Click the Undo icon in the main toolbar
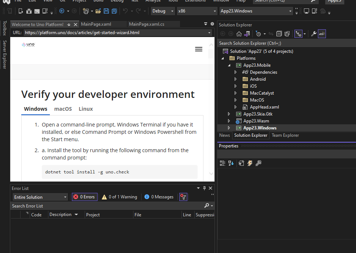The height and width of the screenshot is (253, 356). [x=126, y=11]
